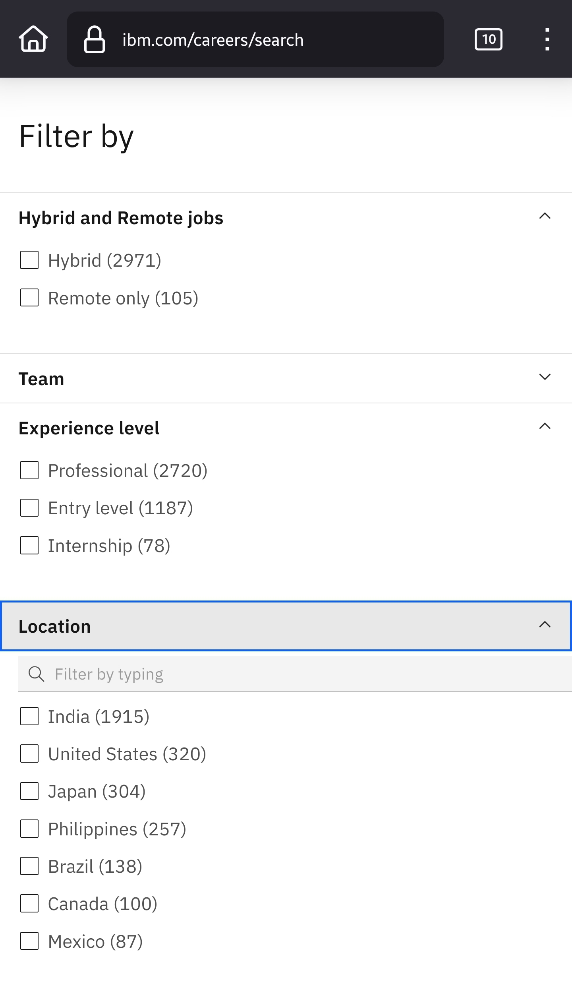
Task: Enable the Remote only (105) filter
Action: [29, 298]
